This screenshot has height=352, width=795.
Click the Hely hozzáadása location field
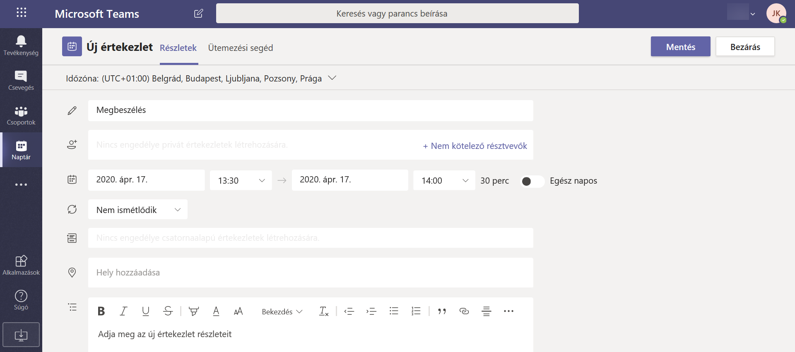(x=310, y=273)
